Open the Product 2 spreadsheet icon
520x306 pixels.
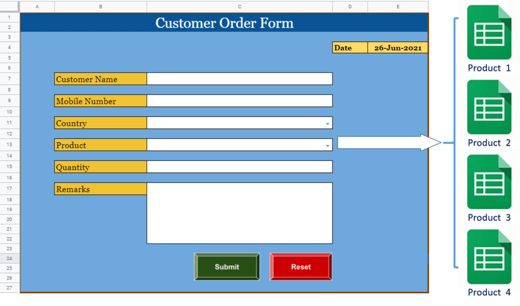[x=488, y=107]
